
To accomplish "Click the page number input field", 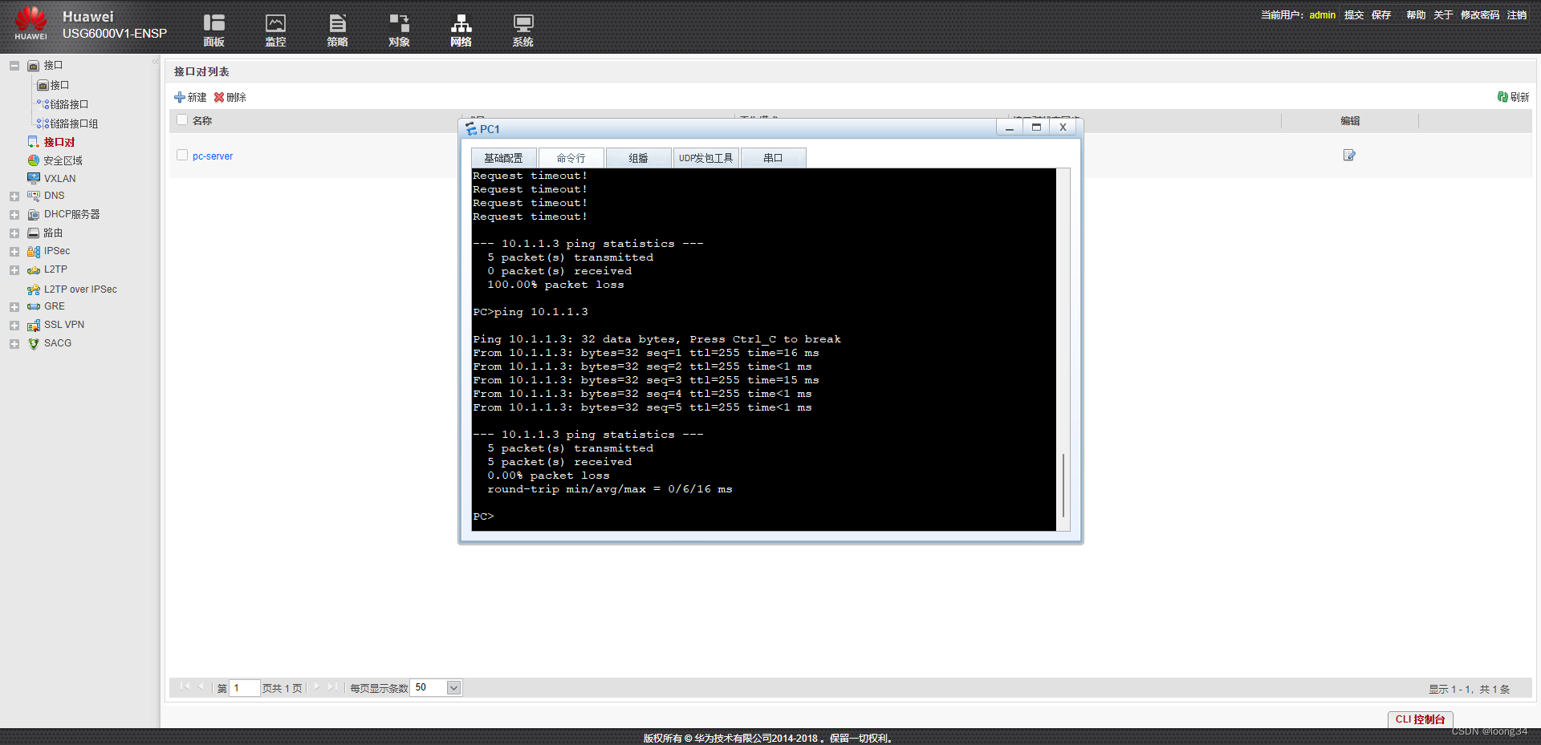I will tap(244, 688).
